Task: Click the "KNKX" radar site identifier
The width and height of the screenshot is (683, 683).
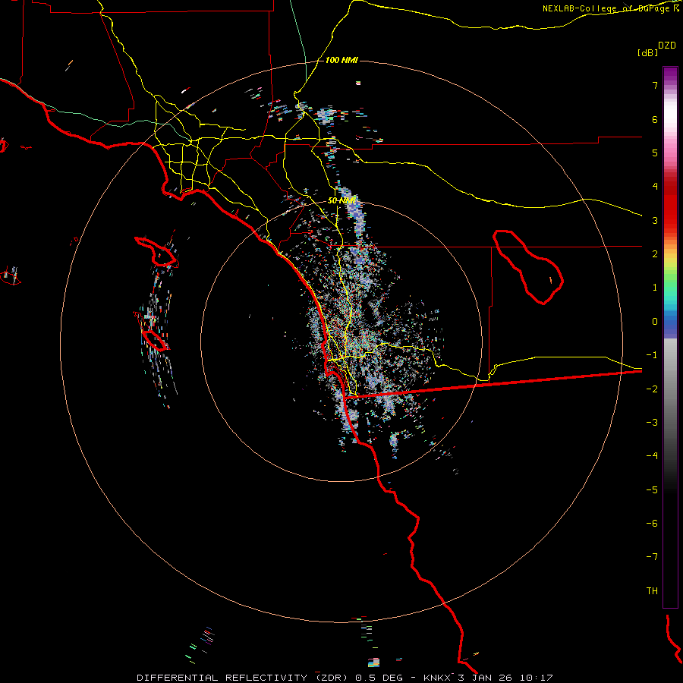Action: click(x=437, y=678)
